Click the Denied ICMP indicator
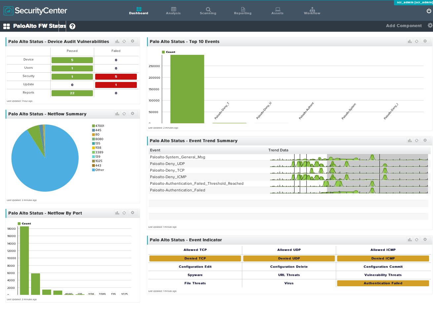 tap(383, 258)
